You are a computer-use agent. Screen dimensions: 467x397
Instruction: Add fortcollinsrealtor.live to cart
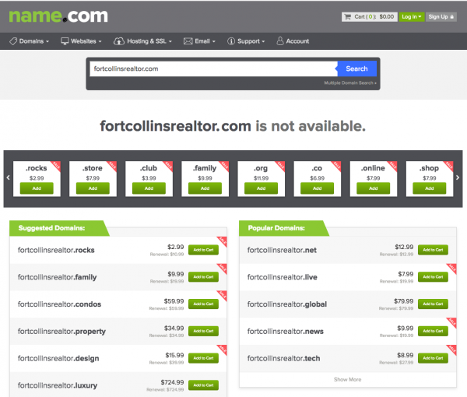(x=433, y=277)
